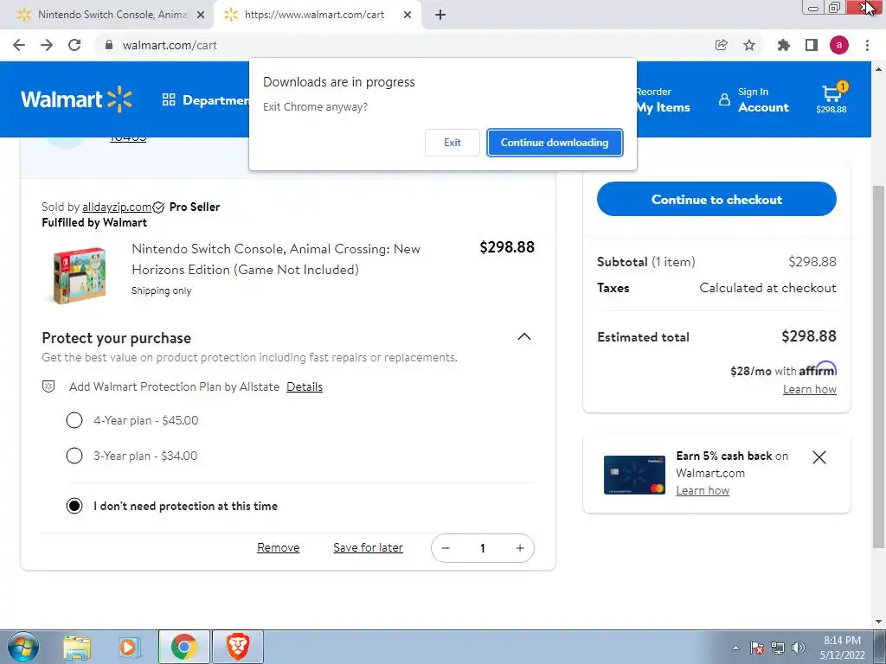Increase quantity with plus button
The height and width of the screenshot is (664, 886).
pyautogui.click(x=520, y=548)
